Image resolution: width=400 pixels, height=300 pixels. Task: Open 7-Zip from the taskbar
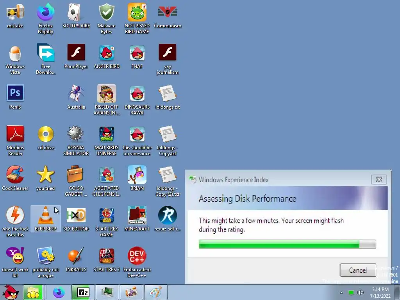tap(83, 292)
